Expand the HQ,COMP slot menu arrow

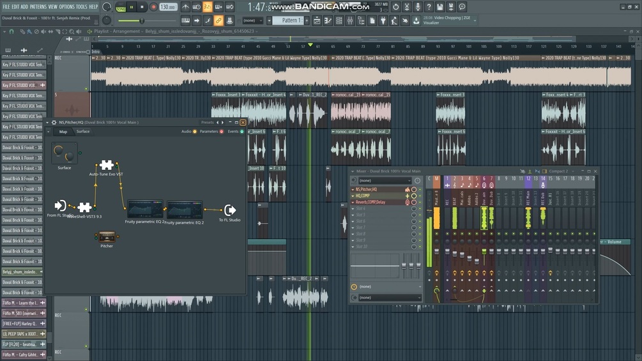[x=353, y=196]
